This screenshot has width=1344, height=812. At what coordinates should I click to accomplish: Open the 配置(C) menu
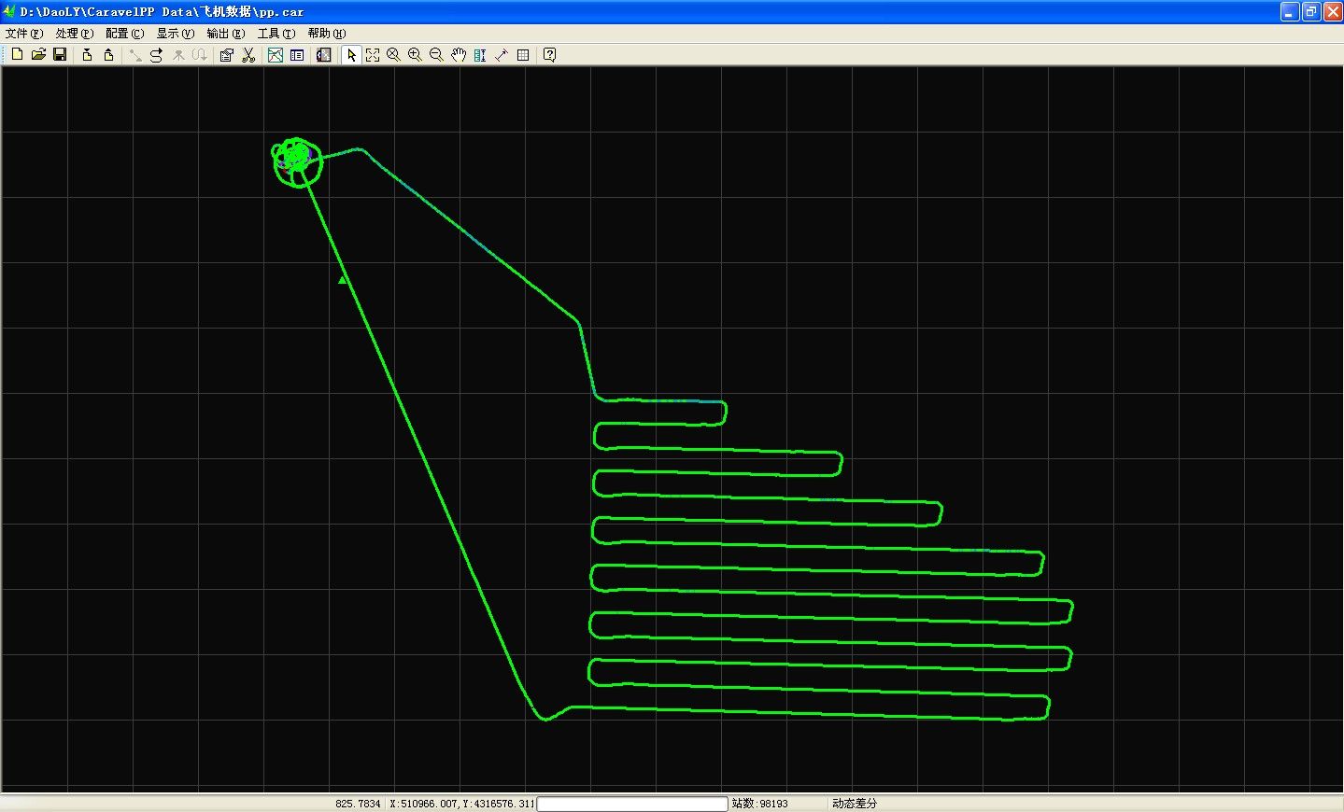[125, 34]
